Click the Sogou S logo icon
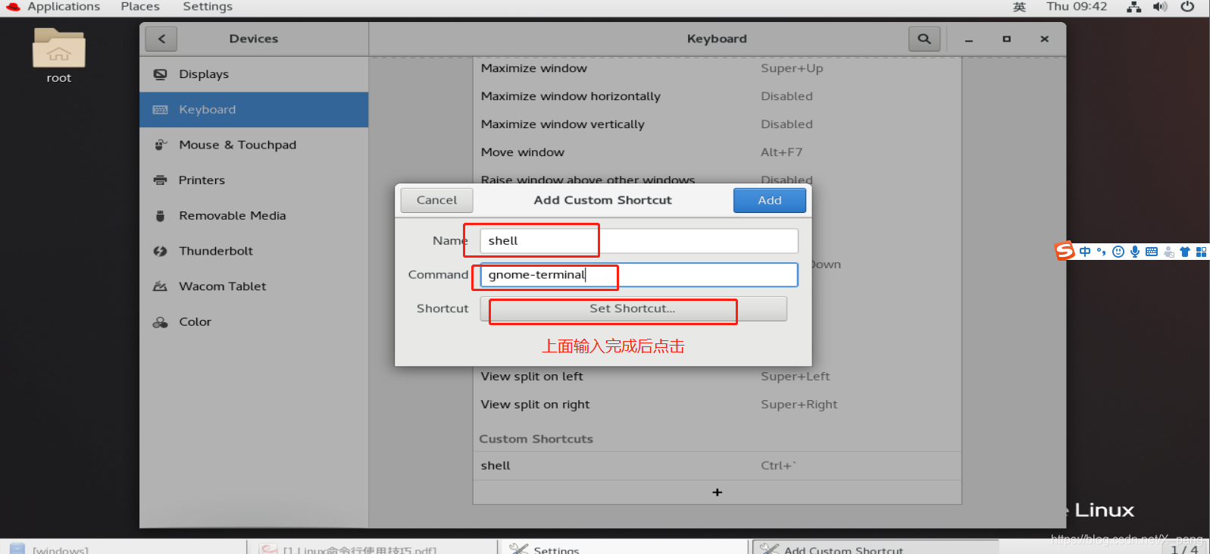Screen dimensions: 1210x554 click(x=1065, y=251)
